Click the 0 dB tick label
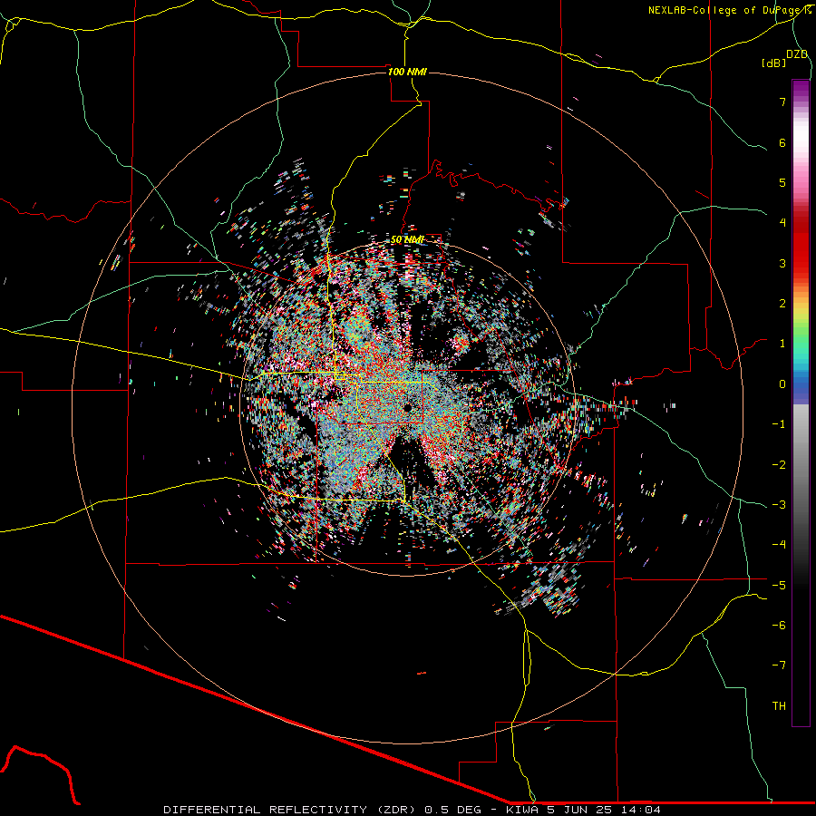This screenshot has width=816, height=816. click(782, 384)
